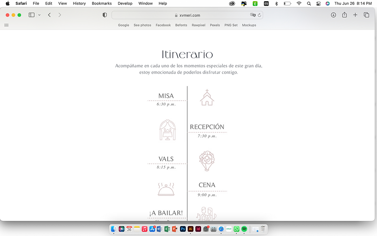Open the History menu
The height and width of the screenshot is (236, 377).
[79, 3]
